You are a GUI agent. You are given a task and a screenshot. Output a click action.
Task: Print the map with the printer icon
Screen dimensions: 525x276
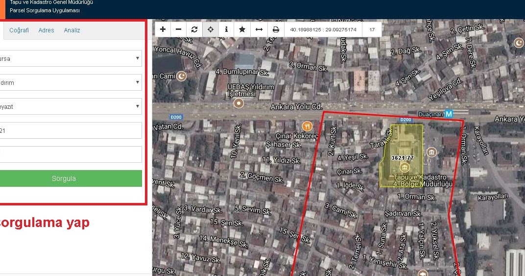pos(276,29)
